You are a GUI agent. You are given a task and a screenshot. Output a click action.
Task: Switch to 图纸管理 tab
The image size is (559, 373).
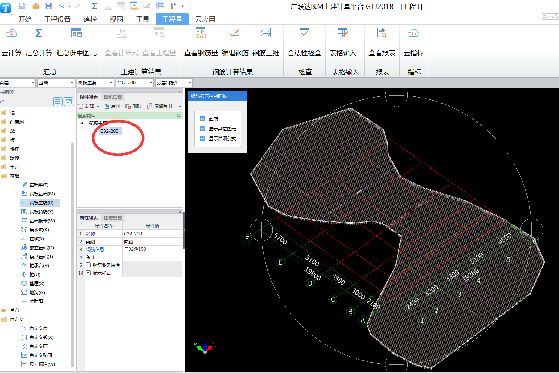[x=113, y=97]
